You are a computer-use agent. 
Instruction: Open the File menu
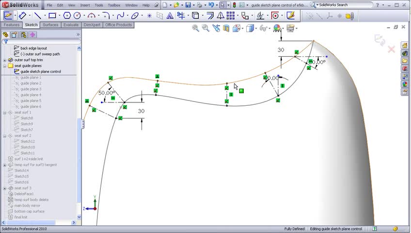[49, 5]
